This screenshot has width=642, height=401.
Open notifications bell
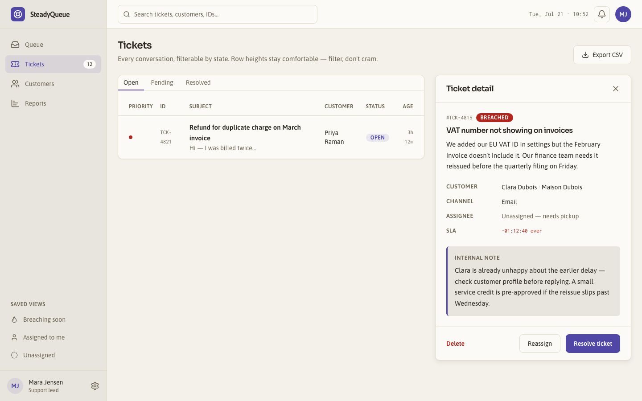point(602,14)
